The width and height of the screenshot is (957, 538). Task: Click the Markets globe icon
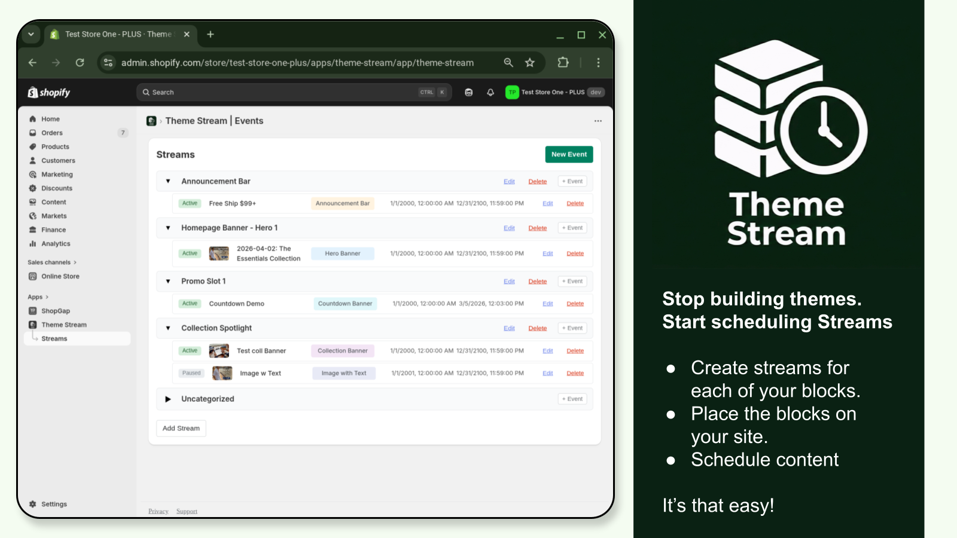33,216
